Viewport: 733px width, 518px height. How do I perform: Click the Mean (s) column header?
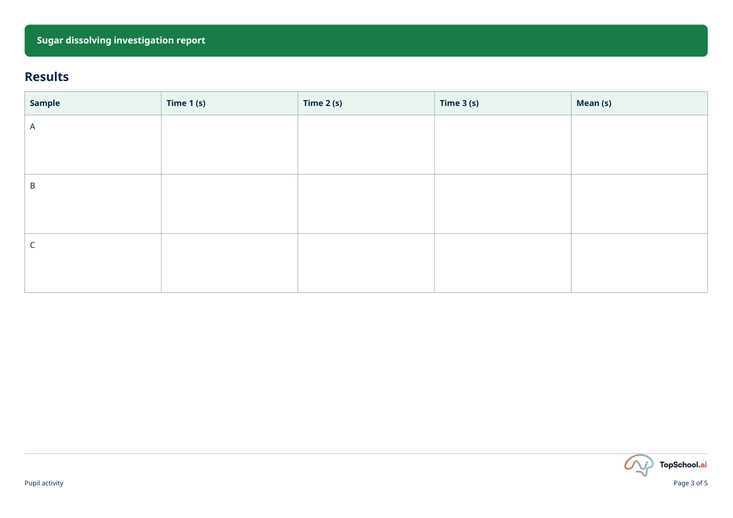(x=639, y=103)
